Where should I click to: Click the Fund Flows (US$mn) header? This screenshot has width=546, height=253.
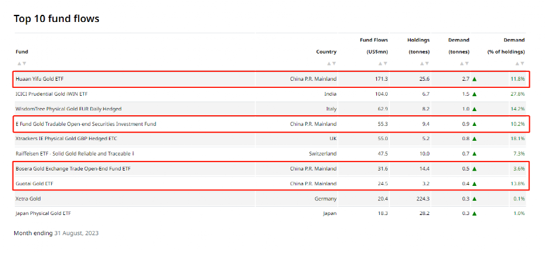pyautogui.click(x=374, y=46)
